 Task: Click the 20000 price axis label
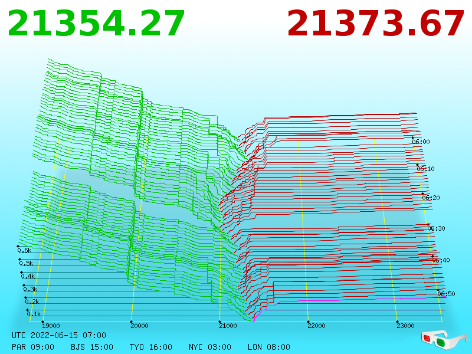click(x=139, y=326)
